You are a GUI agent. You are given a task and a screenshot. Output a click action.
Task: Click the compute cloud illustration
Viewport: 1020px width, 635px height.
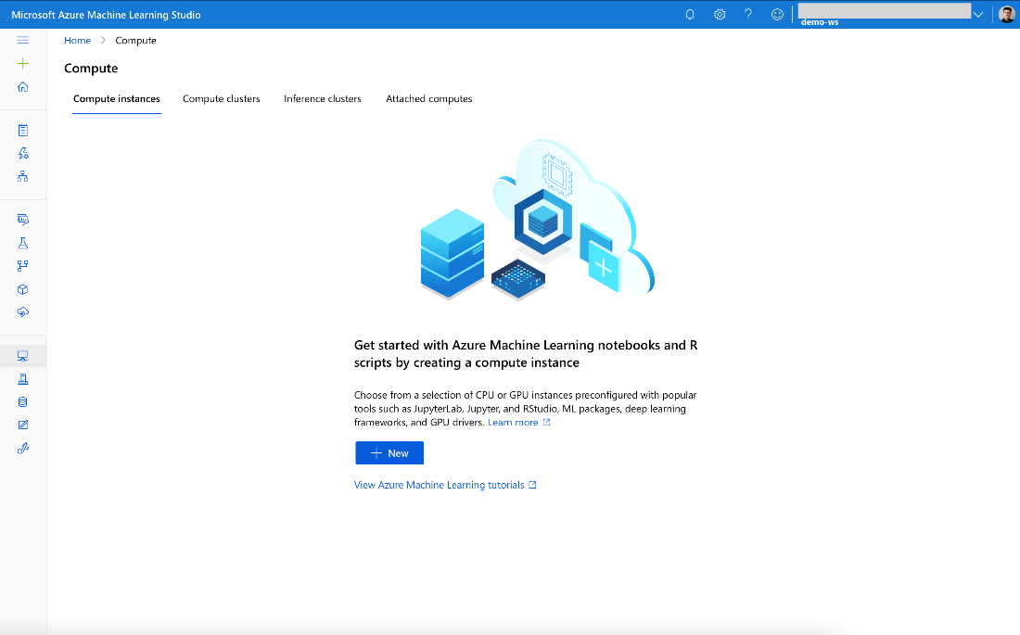(x=537, y=220)
